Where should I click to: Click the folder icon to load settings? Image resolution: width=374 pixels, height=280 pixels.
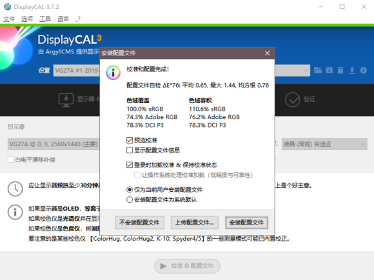[317, 70]
